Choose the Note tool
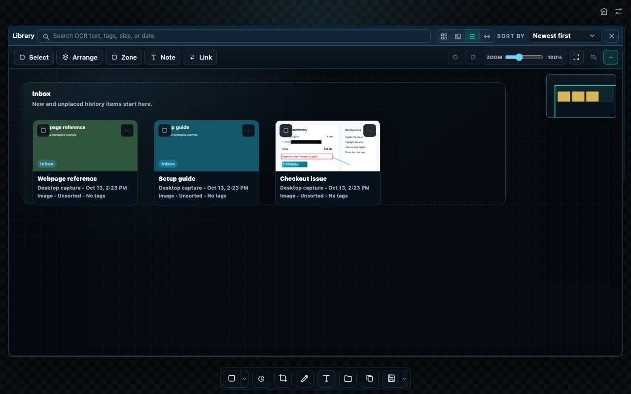Viewport: 631px width, 394px height. [x=163, y=57]
